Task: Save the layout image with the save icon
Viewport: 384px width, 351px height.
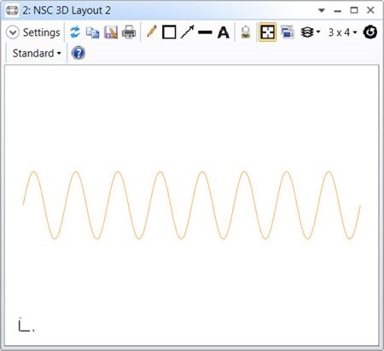Action: (111, 32)
